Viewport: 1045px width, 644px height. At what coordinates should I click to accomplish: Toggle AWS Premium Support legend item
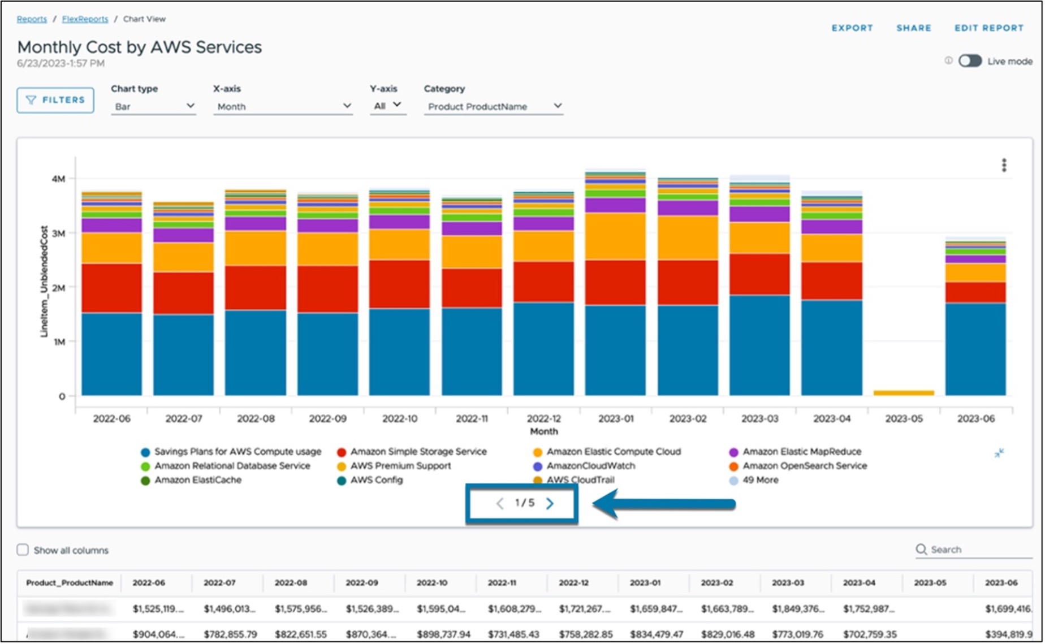tap(394, 466)
